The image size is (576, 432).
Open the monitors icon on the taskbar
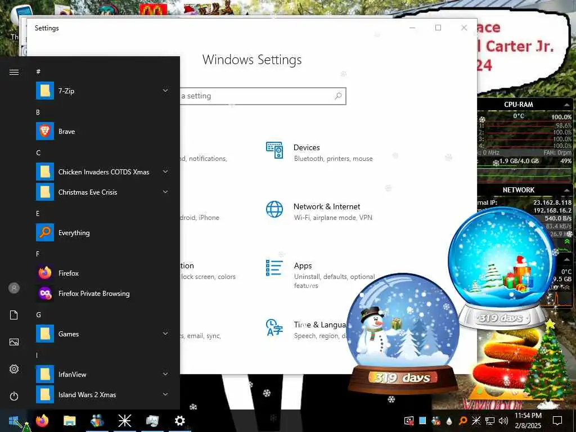(152, 421)
